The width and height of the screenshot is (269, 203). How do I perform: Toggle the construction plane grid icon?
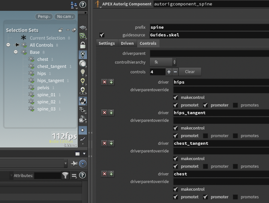(83, 28)
